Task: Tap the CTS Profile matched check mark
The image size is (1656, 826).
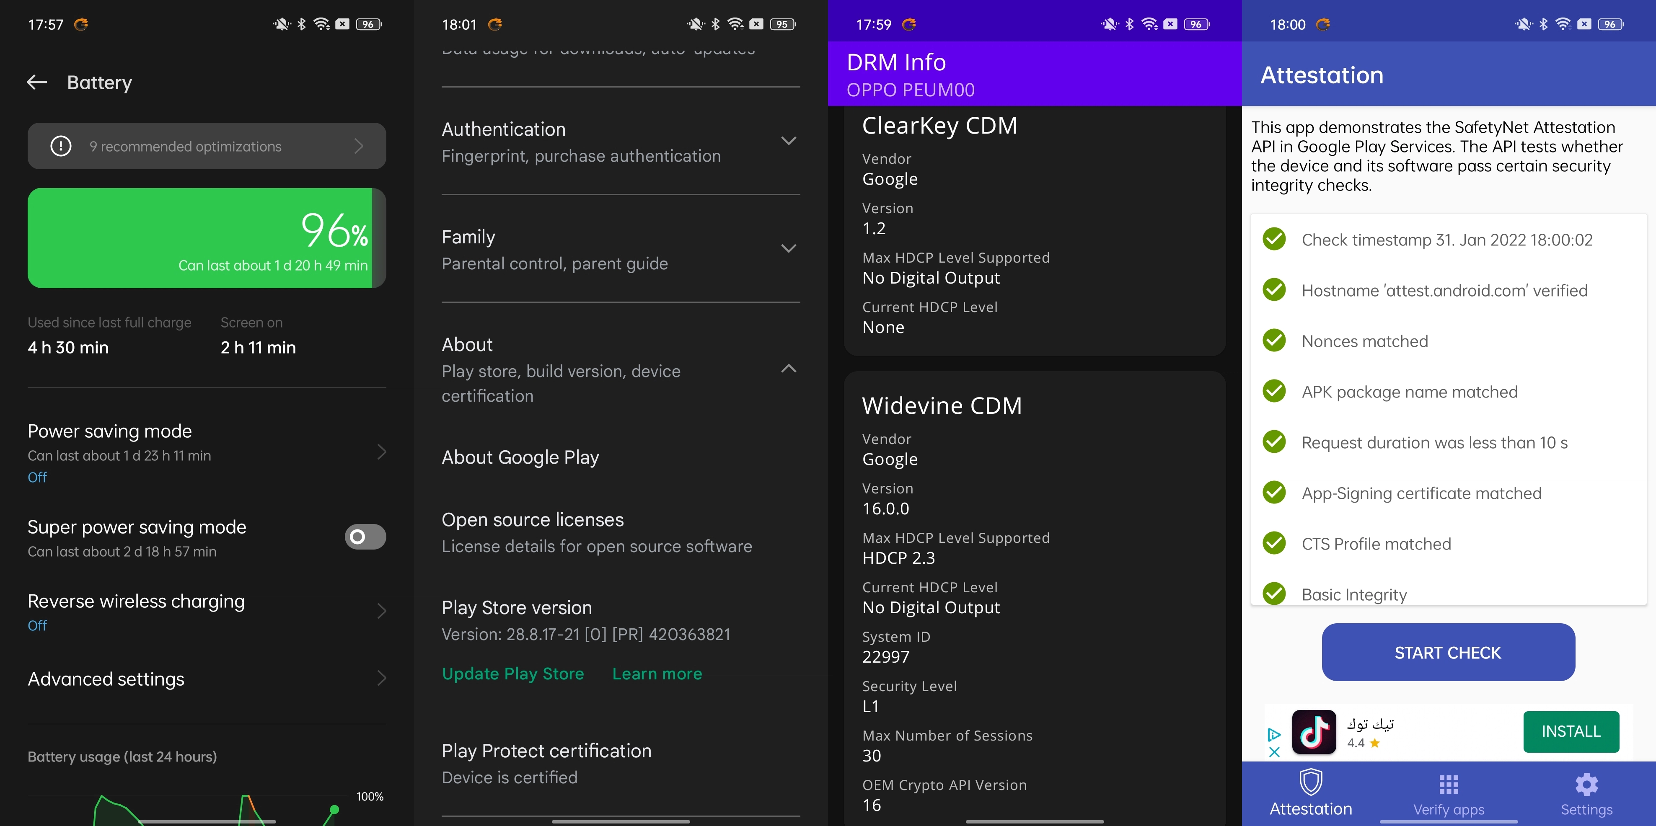Action: (1273, 543)
